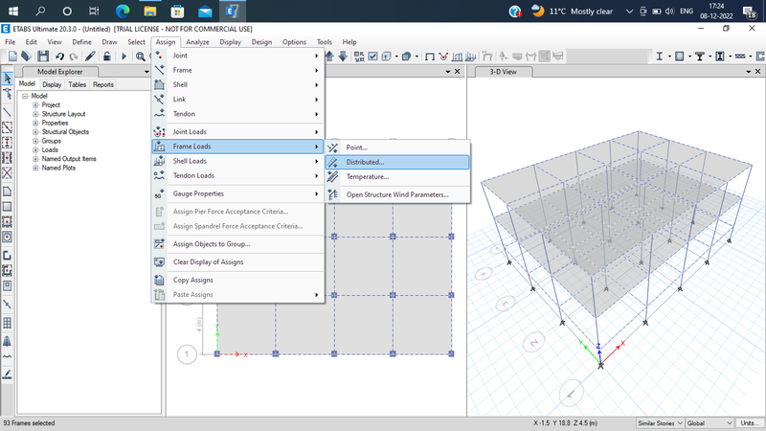
Task: Click the Set Display Options checkbox icon
Action: [x=372, y=57]
